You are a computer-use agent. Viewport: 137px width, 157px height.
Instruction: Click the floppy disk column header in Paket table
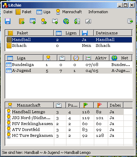pyautogui.click(x=87, y=33)
